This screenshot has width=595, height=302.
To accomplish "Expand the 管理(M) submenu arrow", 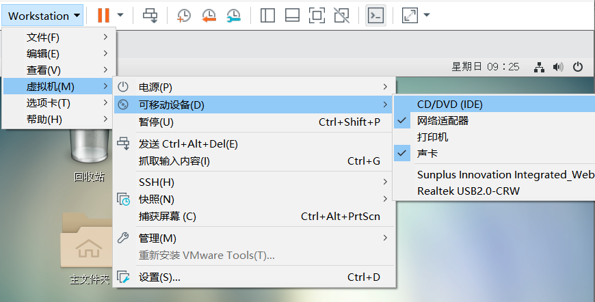I will 385,238.
